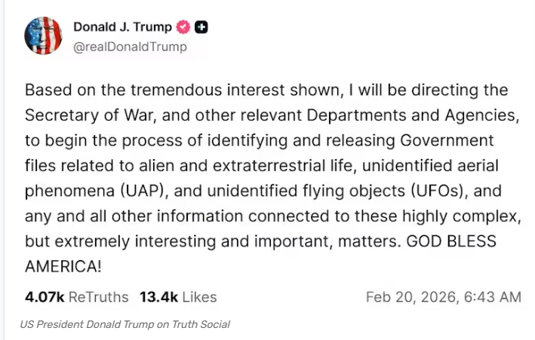Open the profile avatar picture
This screenshot has height=340, width=535.
(44, 35)
